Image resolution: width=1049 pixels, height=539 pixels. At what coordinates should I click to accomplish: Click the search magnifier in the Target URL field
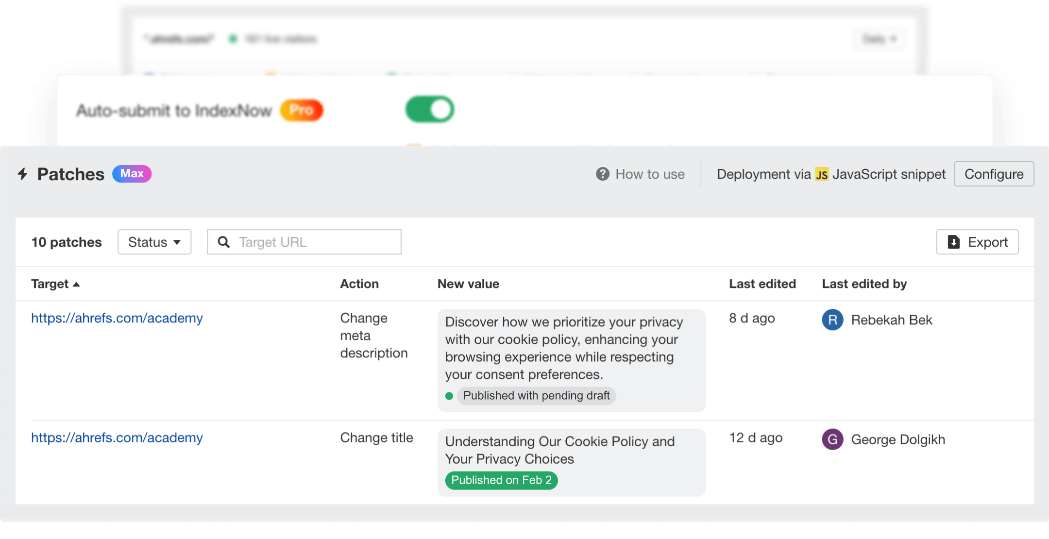point(224,242)
